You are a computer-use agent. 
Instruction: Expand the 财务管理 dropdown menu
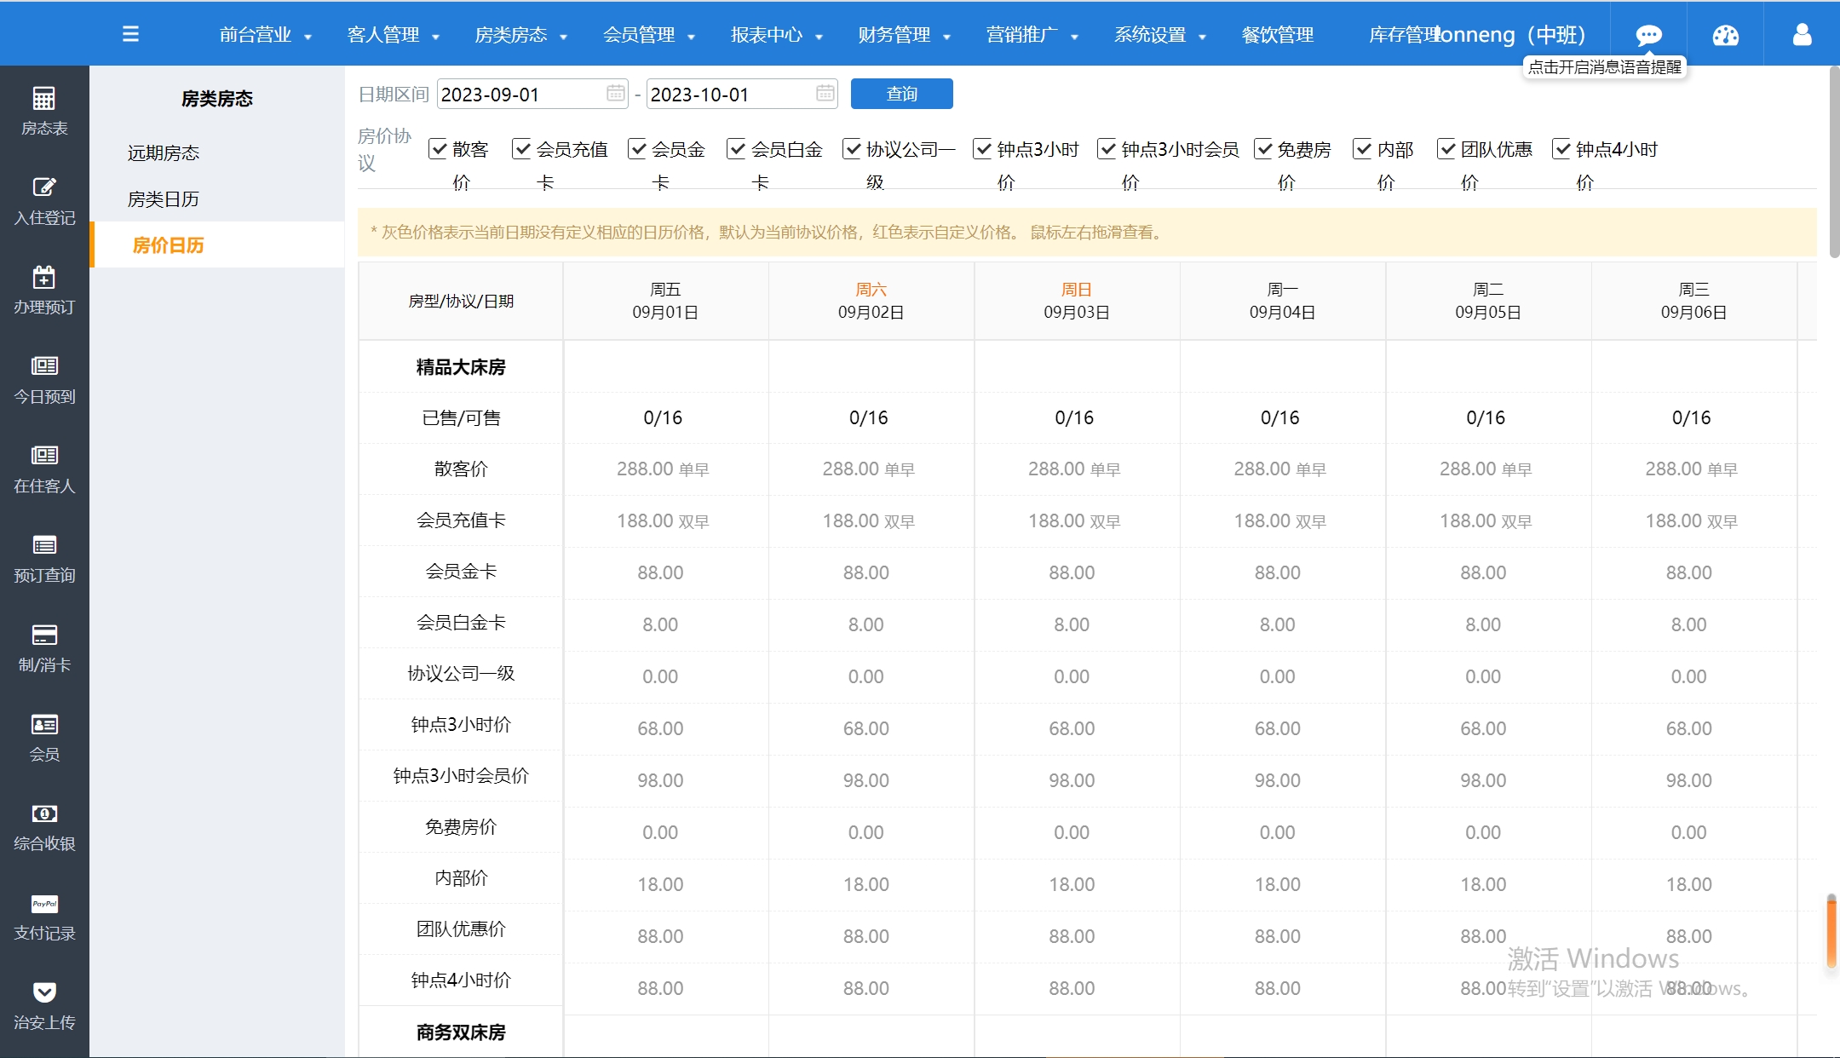tap(905, 35)
